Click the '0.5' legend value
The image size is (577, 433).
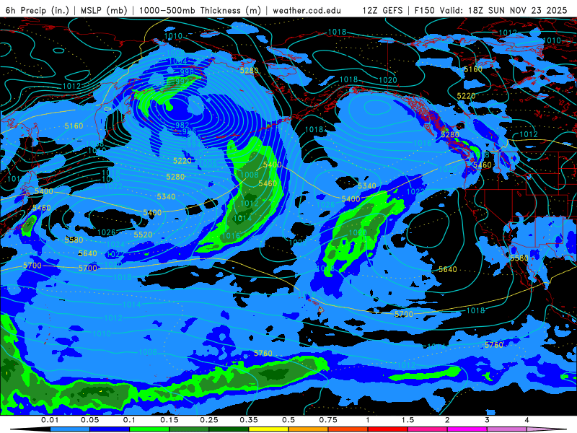point(288,420)
